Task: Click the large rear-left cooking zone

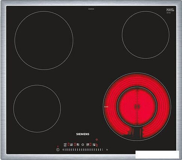Action: click(x=44, y=41)
